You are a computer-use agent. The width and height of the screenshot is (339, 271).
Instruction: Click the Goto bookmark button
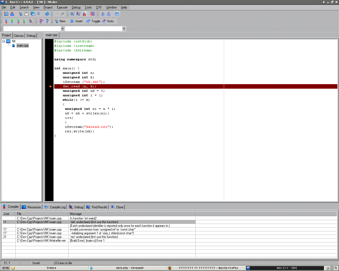pos(108,21)
